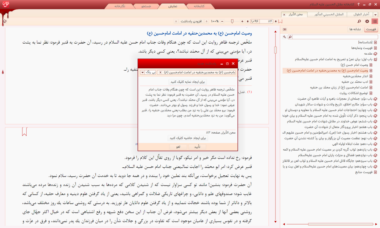Click the search magnifier inside the index field
The image size is (380, 228).
point(290,37)
